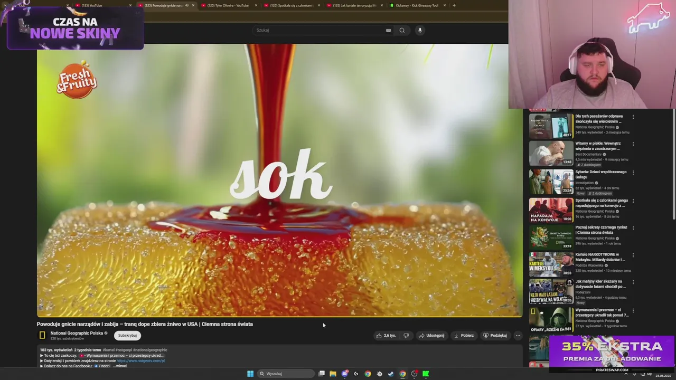Open options menu for 'Spotkała się z członkami gangu'
The height and width of the screenshot is (380, 676).
pos(633,201)
